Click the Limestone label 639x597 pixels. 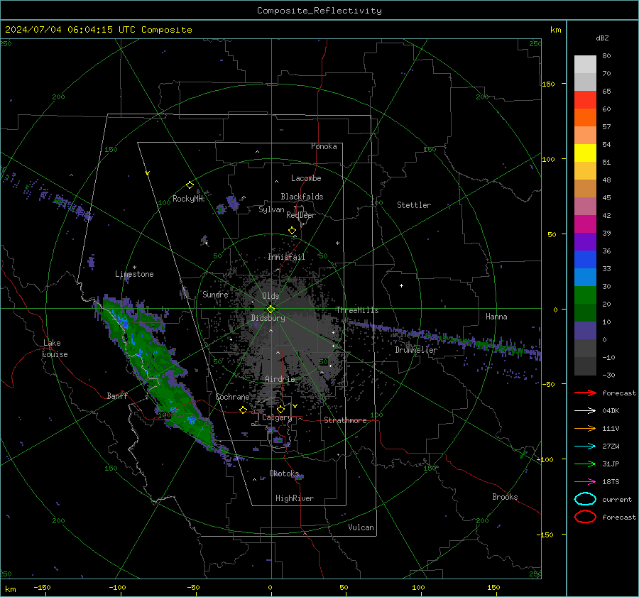click(x=134, y=274)
